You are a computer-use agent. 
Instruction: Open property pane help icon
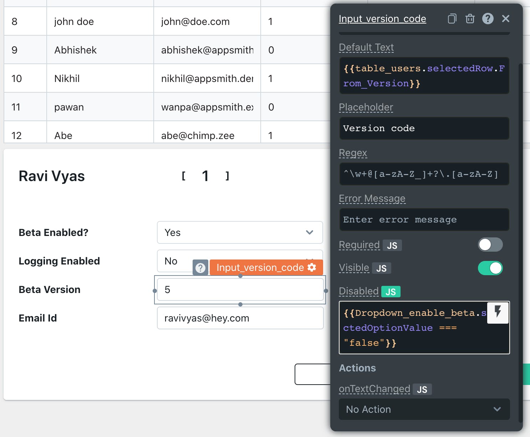coord(488,19)
